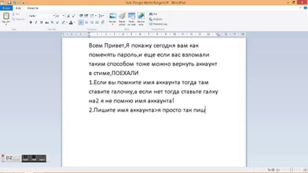Screen dimensions: 308x173
Task: Click the zoom slider thumb
Action: tap(291, 170)
